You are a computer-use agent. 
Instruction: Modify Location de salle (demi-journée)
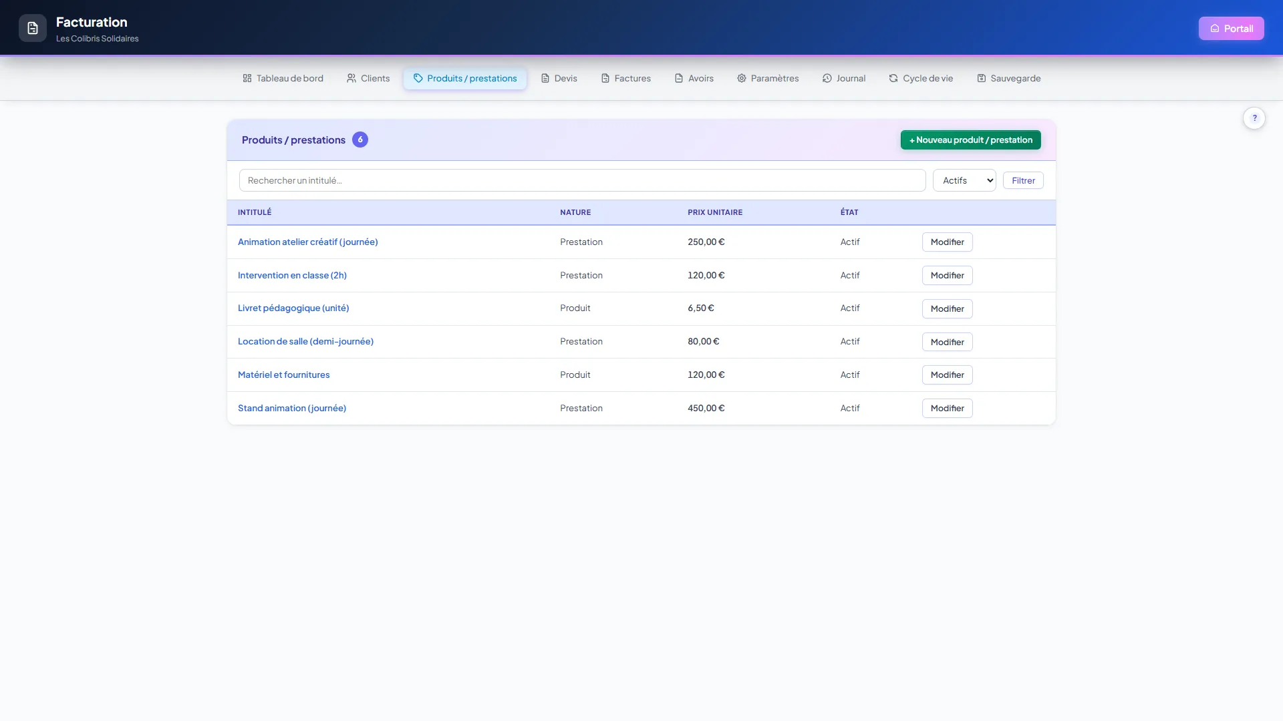947,342
